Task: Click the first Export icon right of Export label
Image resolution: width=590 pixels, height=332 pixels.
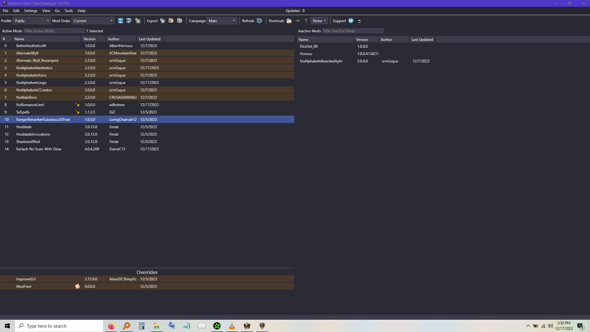Action: 163,21
